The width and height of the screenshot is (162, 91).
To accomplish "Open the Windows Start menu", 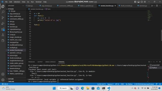I will point(54,88).
